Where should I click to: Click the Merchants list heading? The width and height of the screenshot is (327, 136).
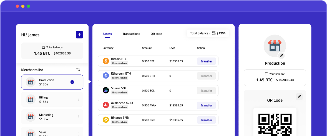click(x=32, y=70)
